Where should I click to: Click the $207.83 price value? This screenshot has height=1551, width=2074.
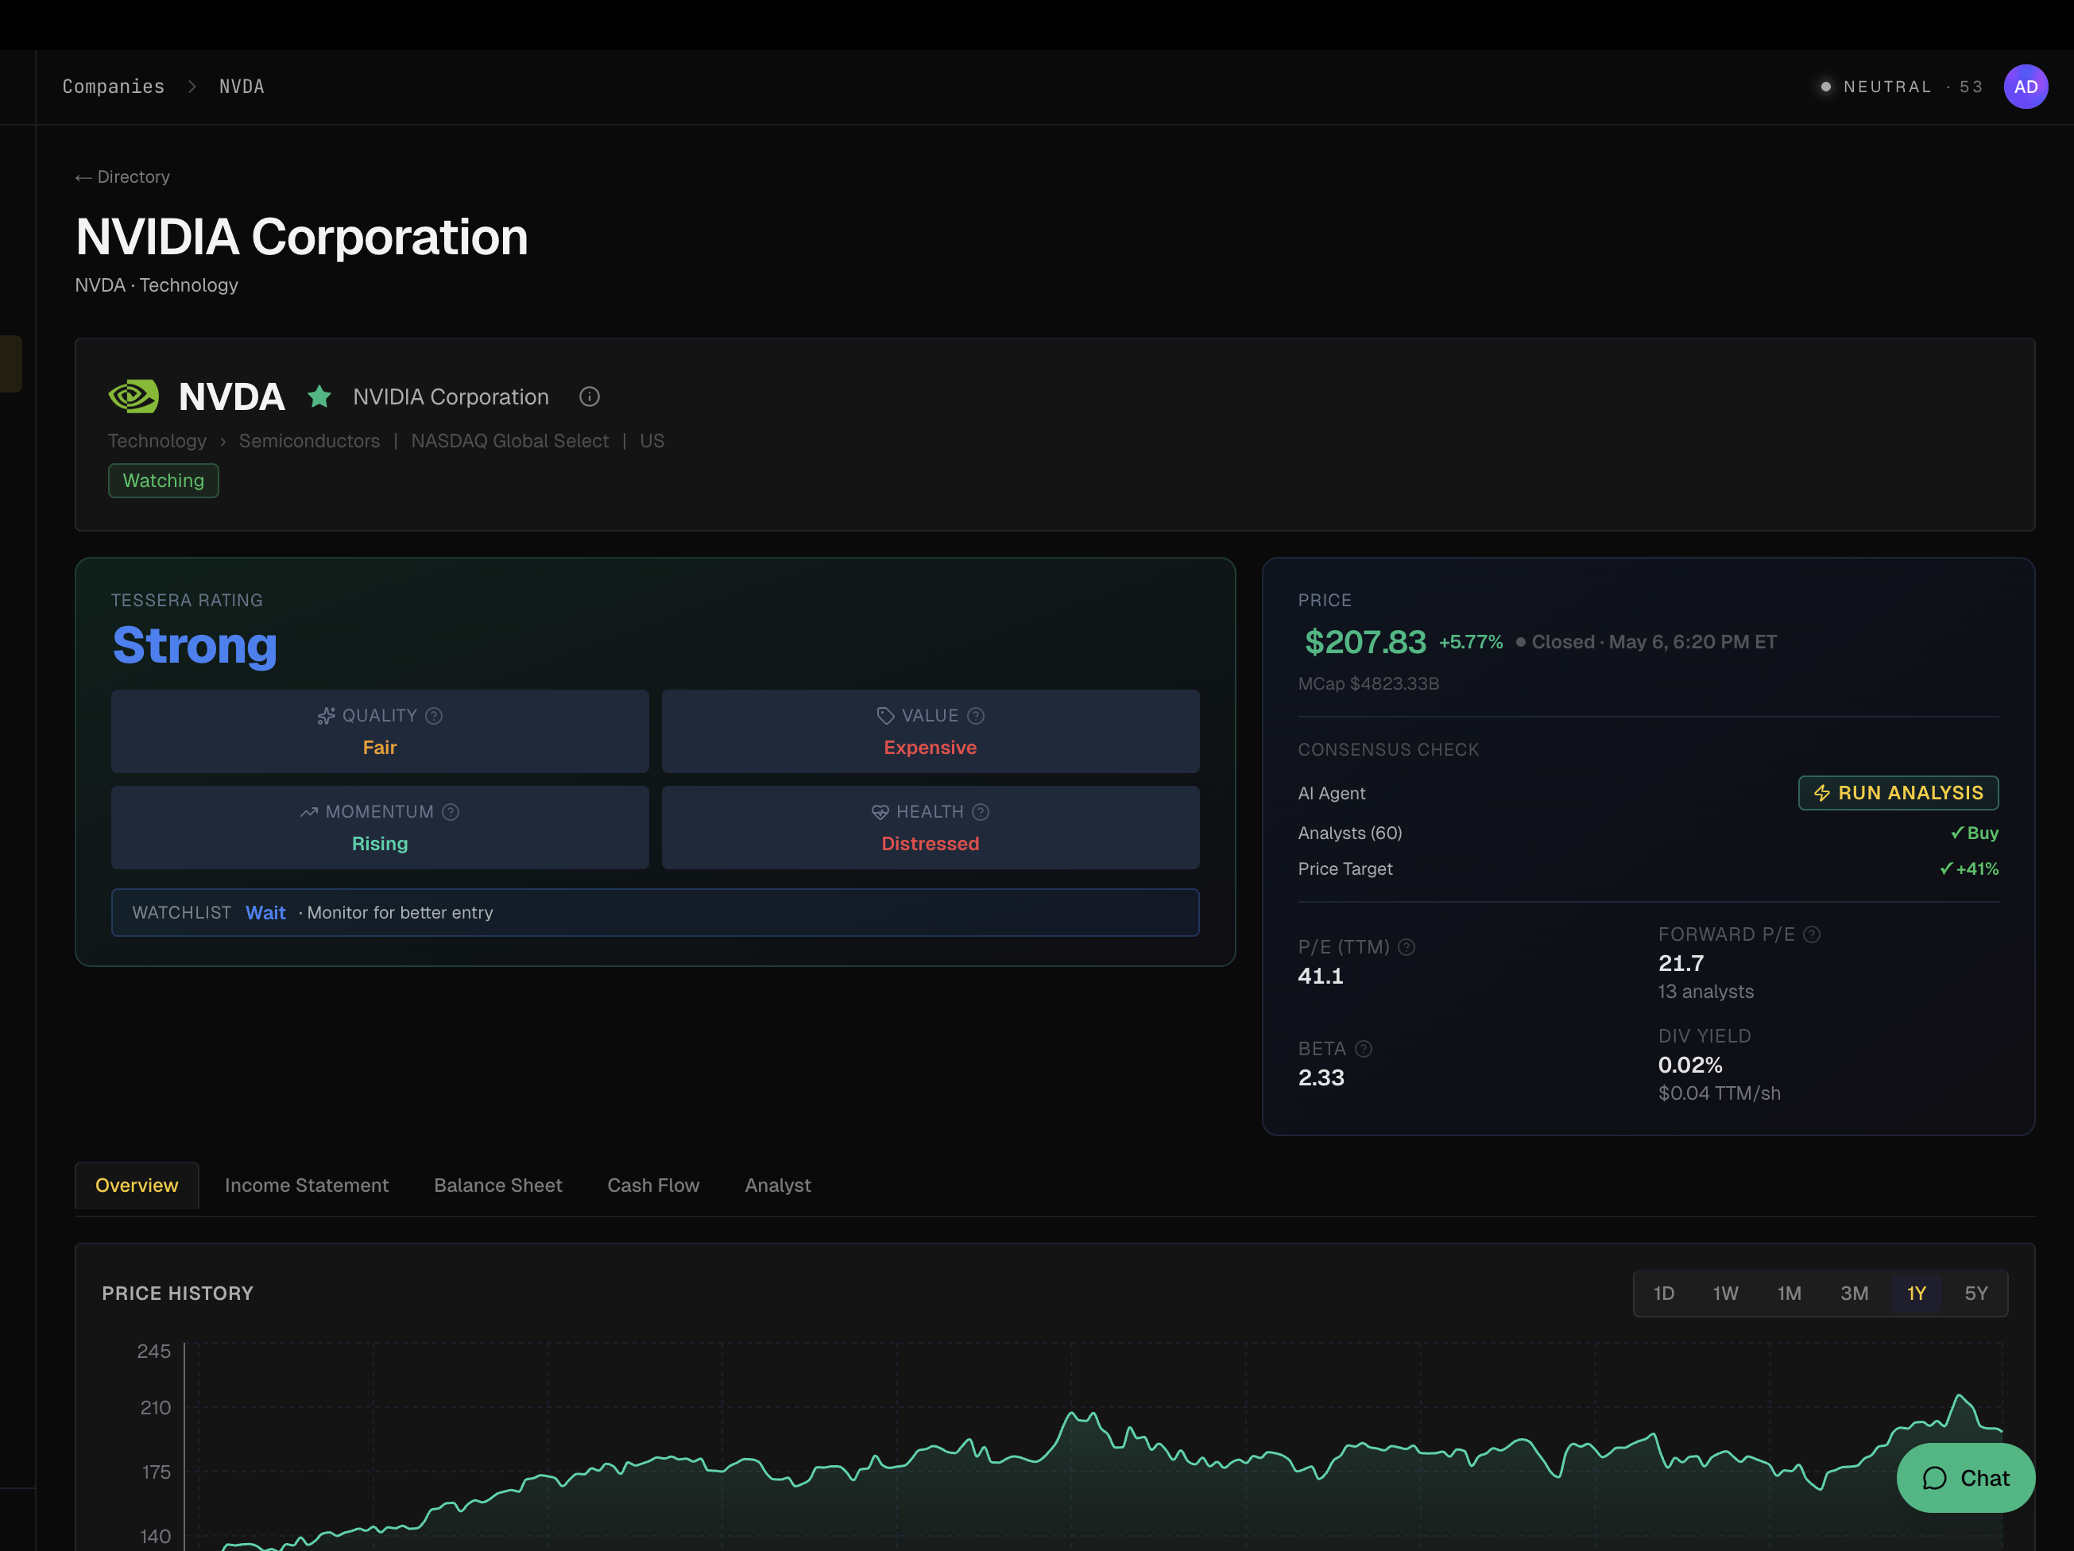[x=1365, y=642]
